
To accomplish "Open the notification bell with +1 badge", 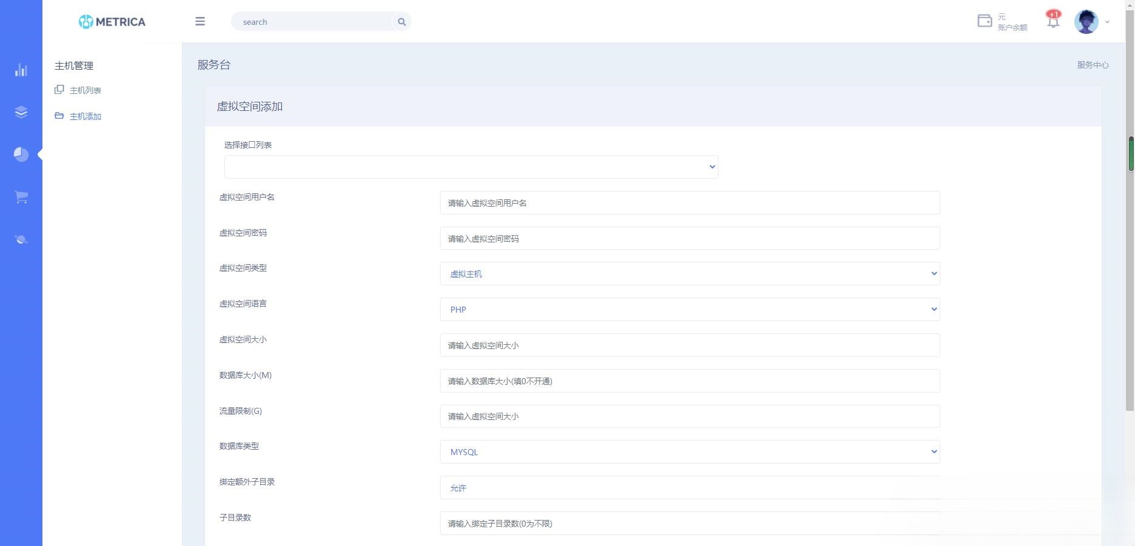I will click(x=1053, y=20).
